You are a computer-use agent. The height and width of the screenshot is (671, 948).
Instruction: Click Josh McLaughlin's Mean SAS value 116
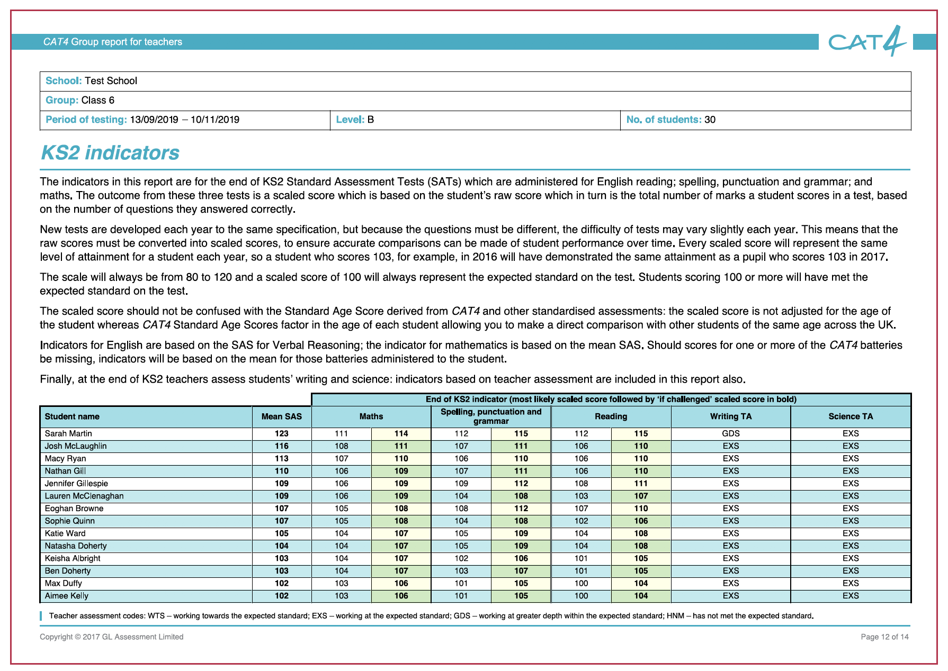282,446
